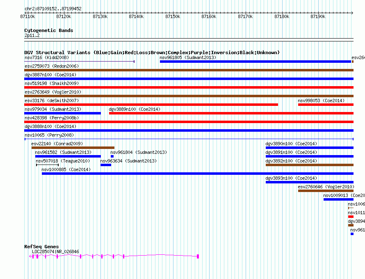Click the nsv963634 (Sudmant2013) label
The height and width of the screenshot is (279, 365).
128,161
